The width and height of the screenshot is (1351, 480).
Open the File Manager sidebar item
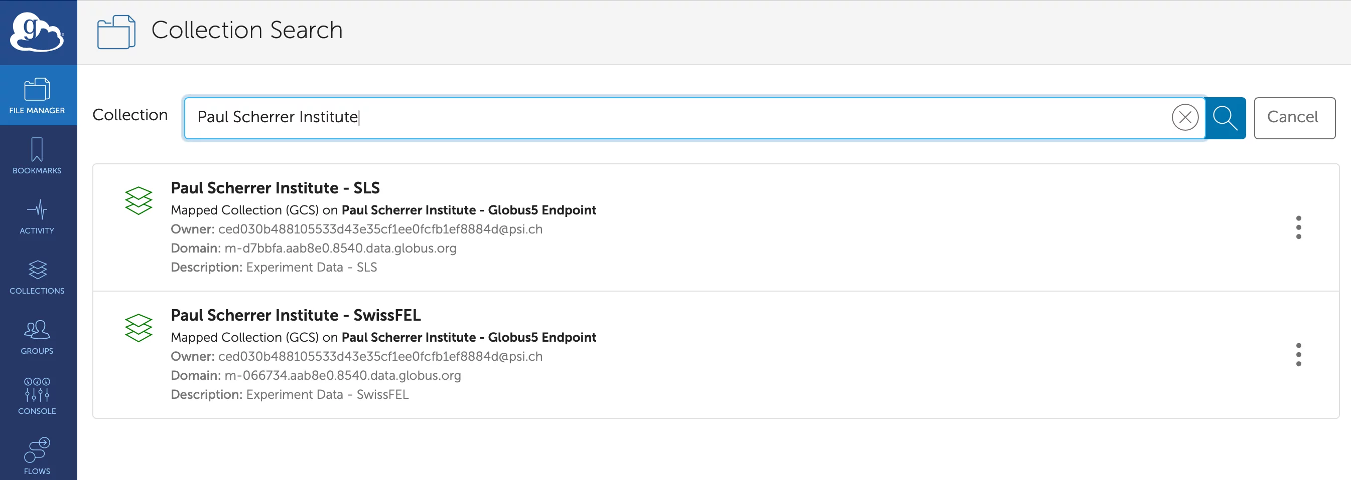pos(37,96)
